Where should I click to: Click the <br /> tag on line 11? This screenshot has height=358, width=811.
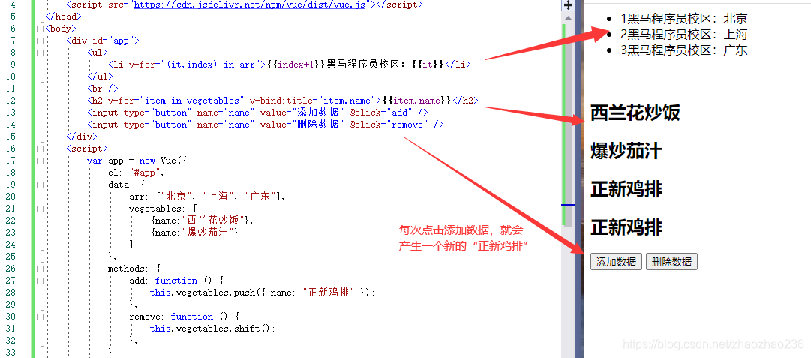pos(103,89)
